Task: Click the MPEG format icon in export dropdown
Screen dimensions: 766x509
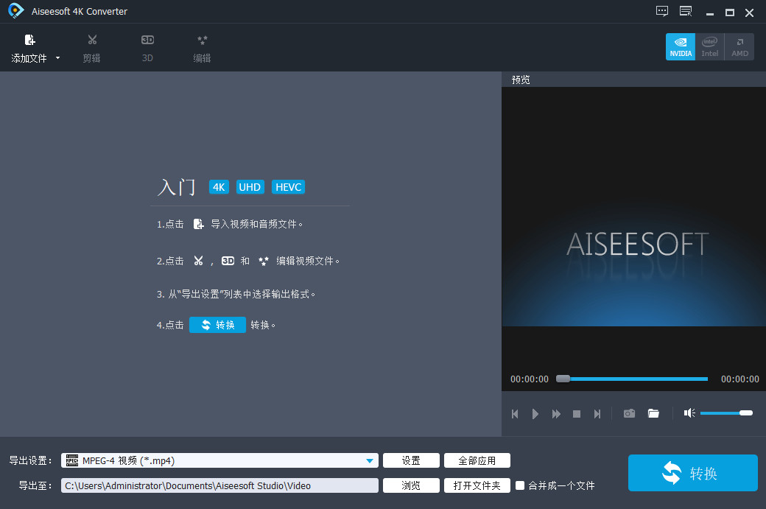Action: (x=72, y=460)
